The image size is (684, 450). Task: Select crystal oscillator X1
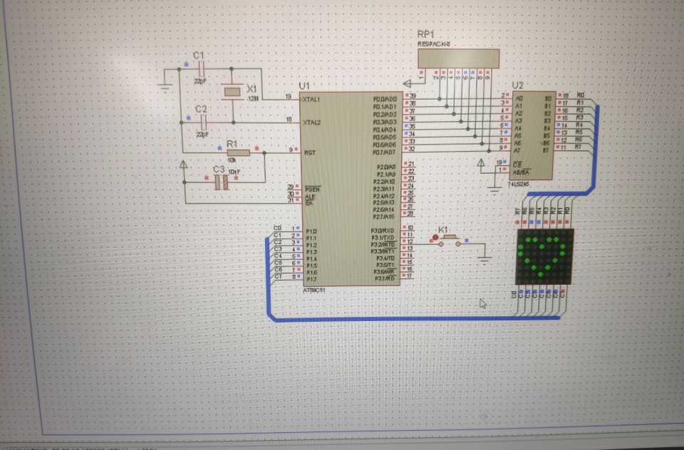(x=232, y=92)
